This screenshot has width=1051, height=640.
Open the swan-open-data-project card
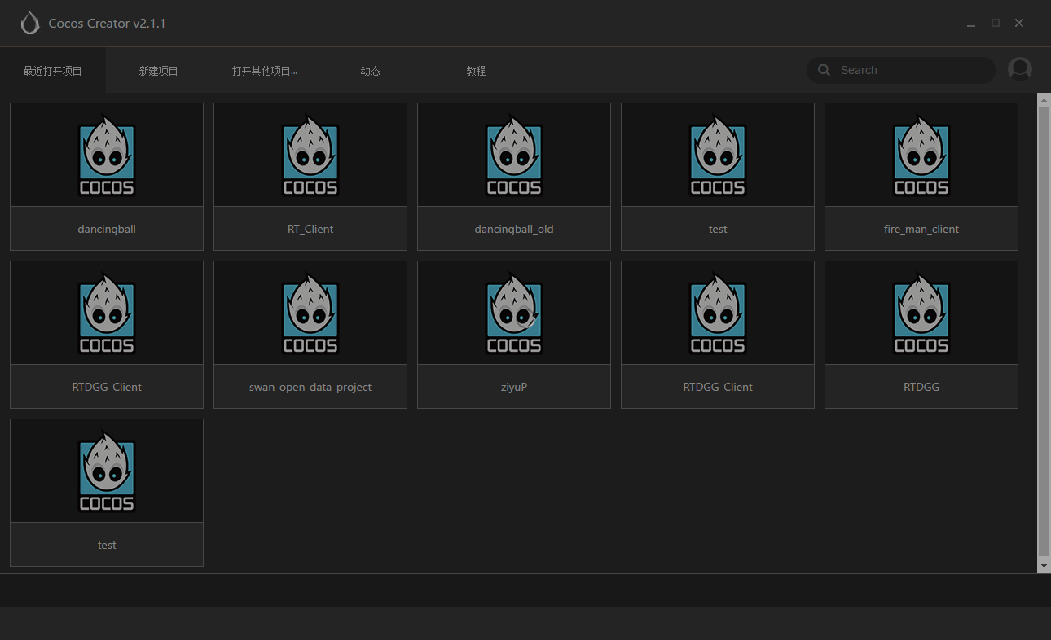[310, 334]
